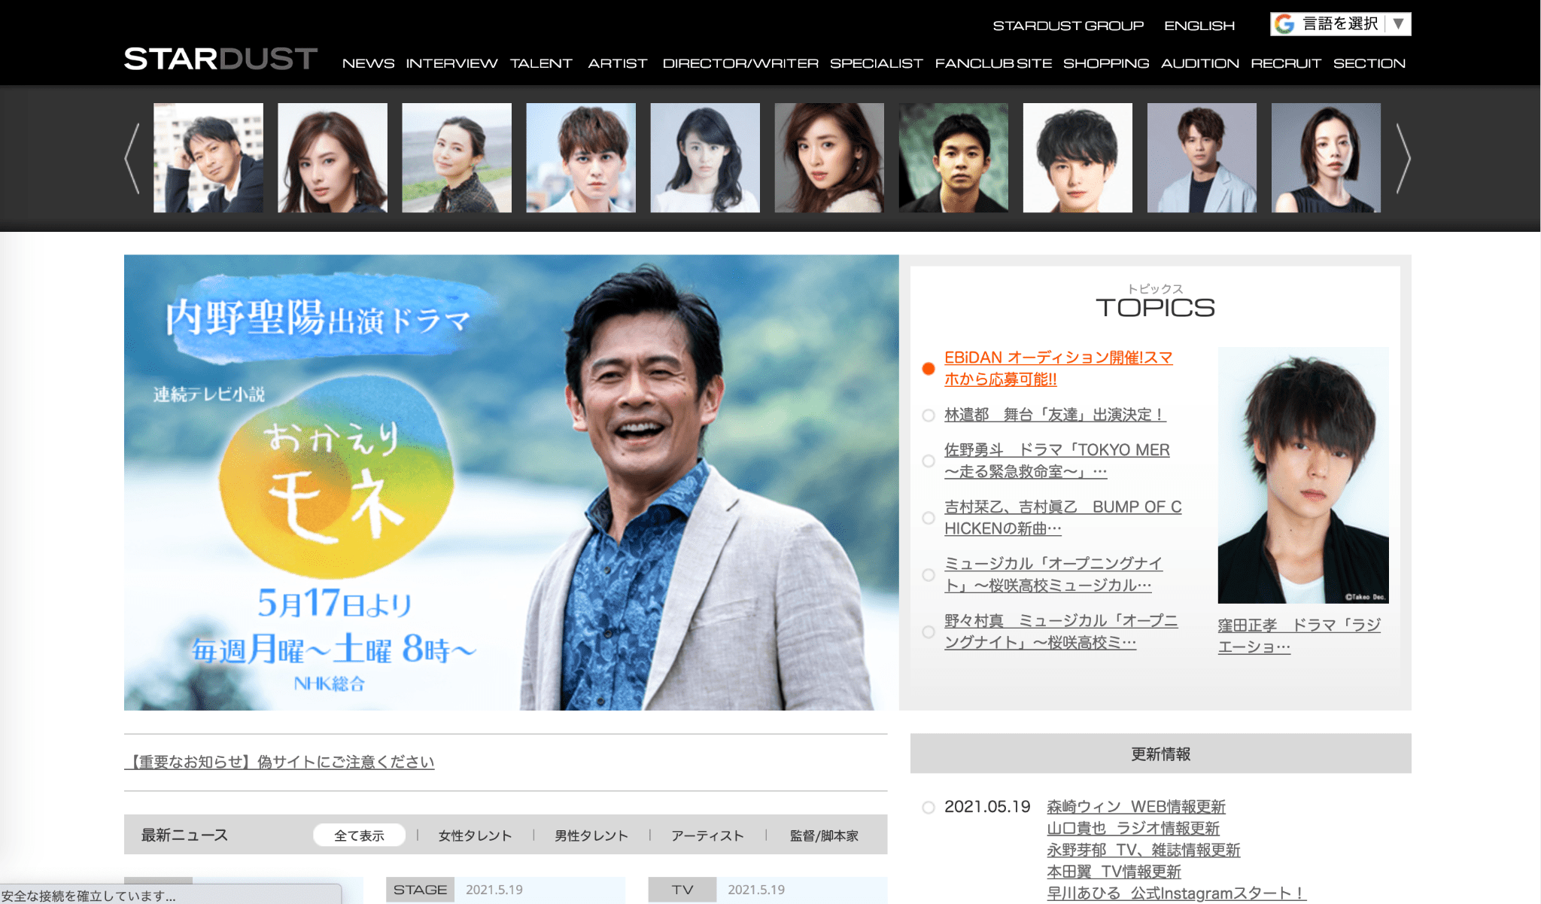Open DIRECTOR/WRITER menu item
This screenshot has height=904, width=1541.
740,63
